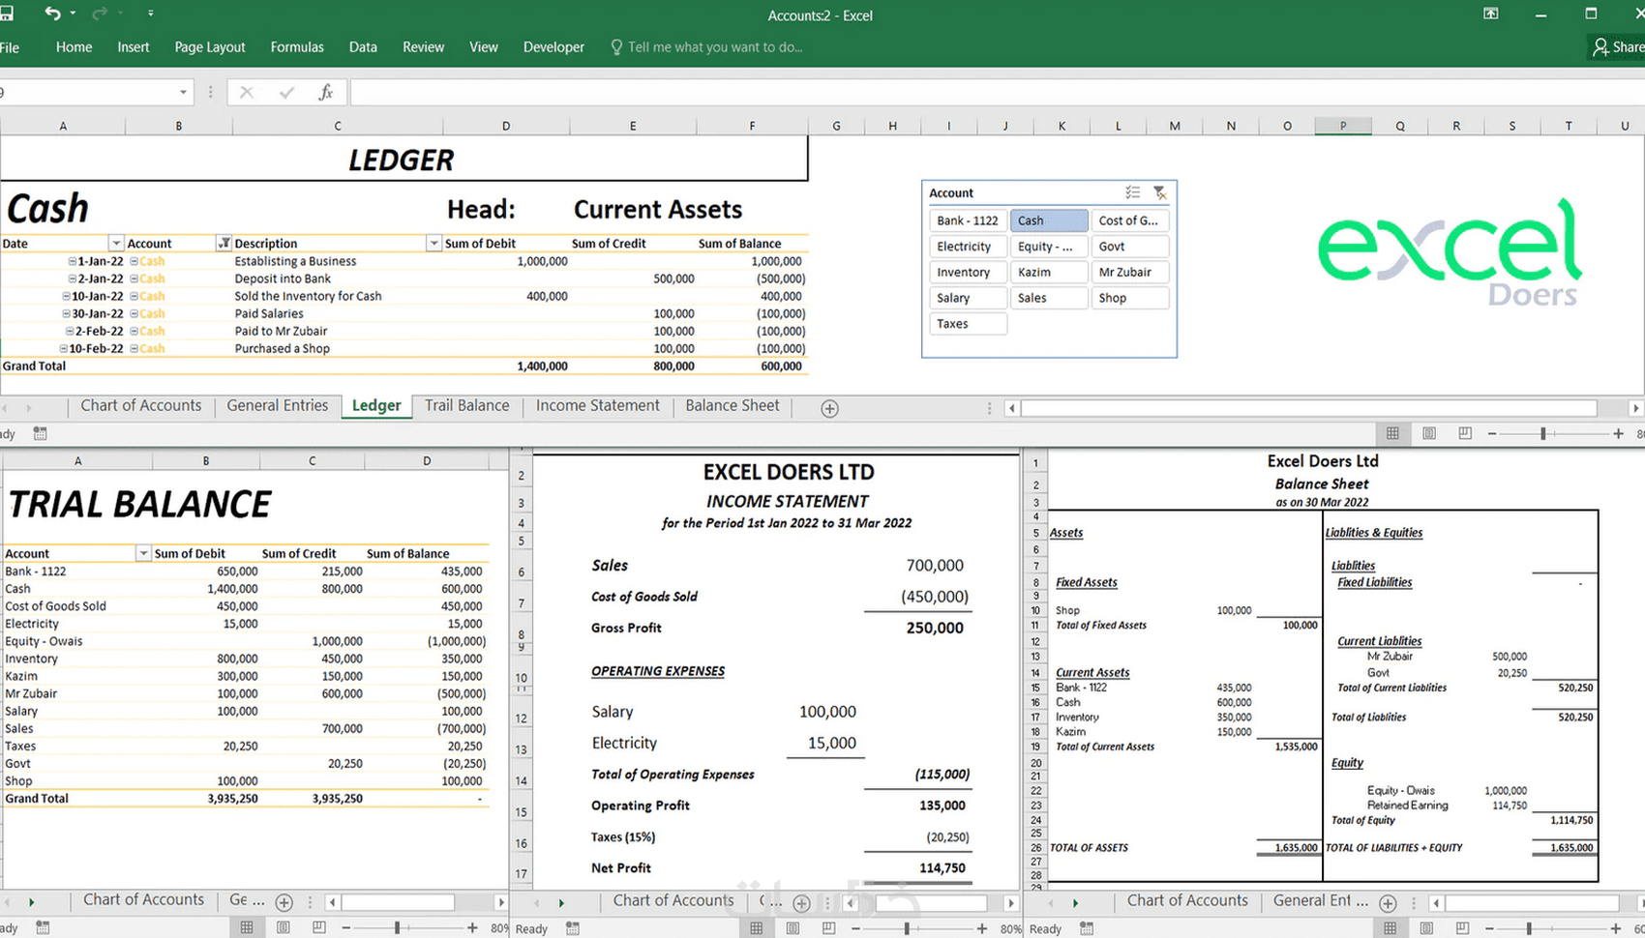Open the Formulas ribbon tab
The image size is (1645, 938).
point(297,46)
